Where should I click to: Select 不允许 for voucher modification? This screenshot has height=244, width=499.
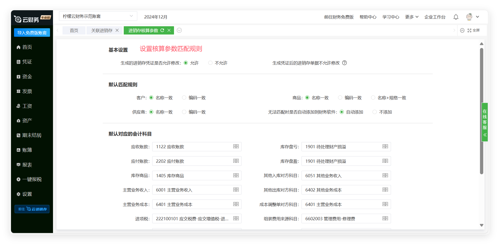pos(210,63)
